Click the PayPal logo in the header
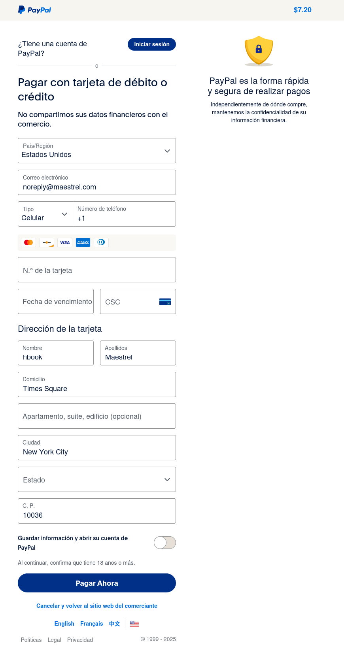Screen dimensions: 344x664 (x=34, y=10)
